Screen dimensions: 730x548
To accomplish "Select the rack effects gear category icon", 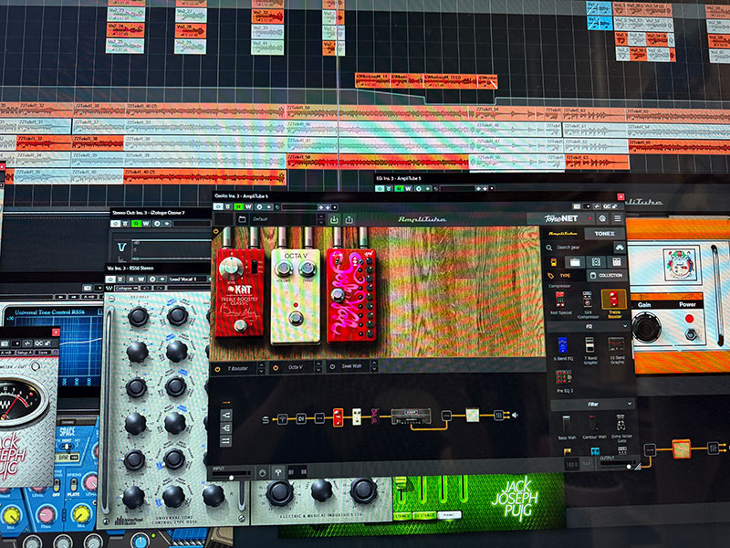I will (617, 262).
